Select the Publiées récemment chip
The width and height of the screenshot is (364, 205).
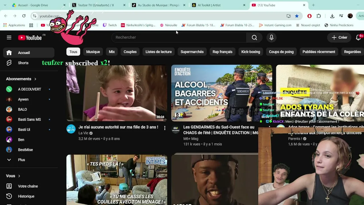(x=319, y=52)
